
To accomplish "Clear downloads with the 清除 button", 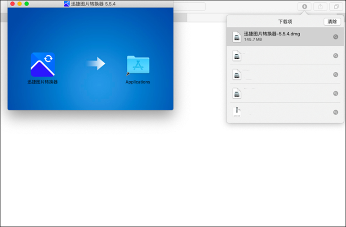I will pos(332,22).
